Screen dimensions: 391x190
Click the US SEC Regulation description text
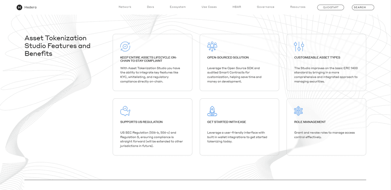click(152, 139)
